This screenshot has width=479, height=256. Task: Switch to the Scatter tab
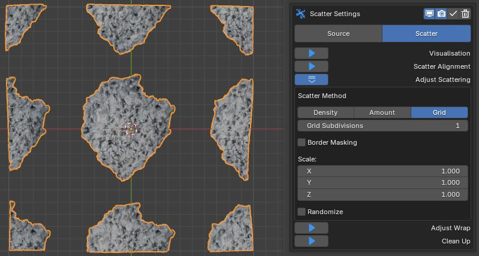coord(426,33)
